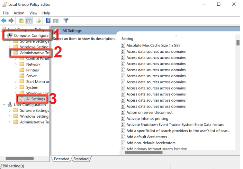Viewport: 243px width, 169px height.
Task: Click the Setting column header
Action: [x=127, y=39]
